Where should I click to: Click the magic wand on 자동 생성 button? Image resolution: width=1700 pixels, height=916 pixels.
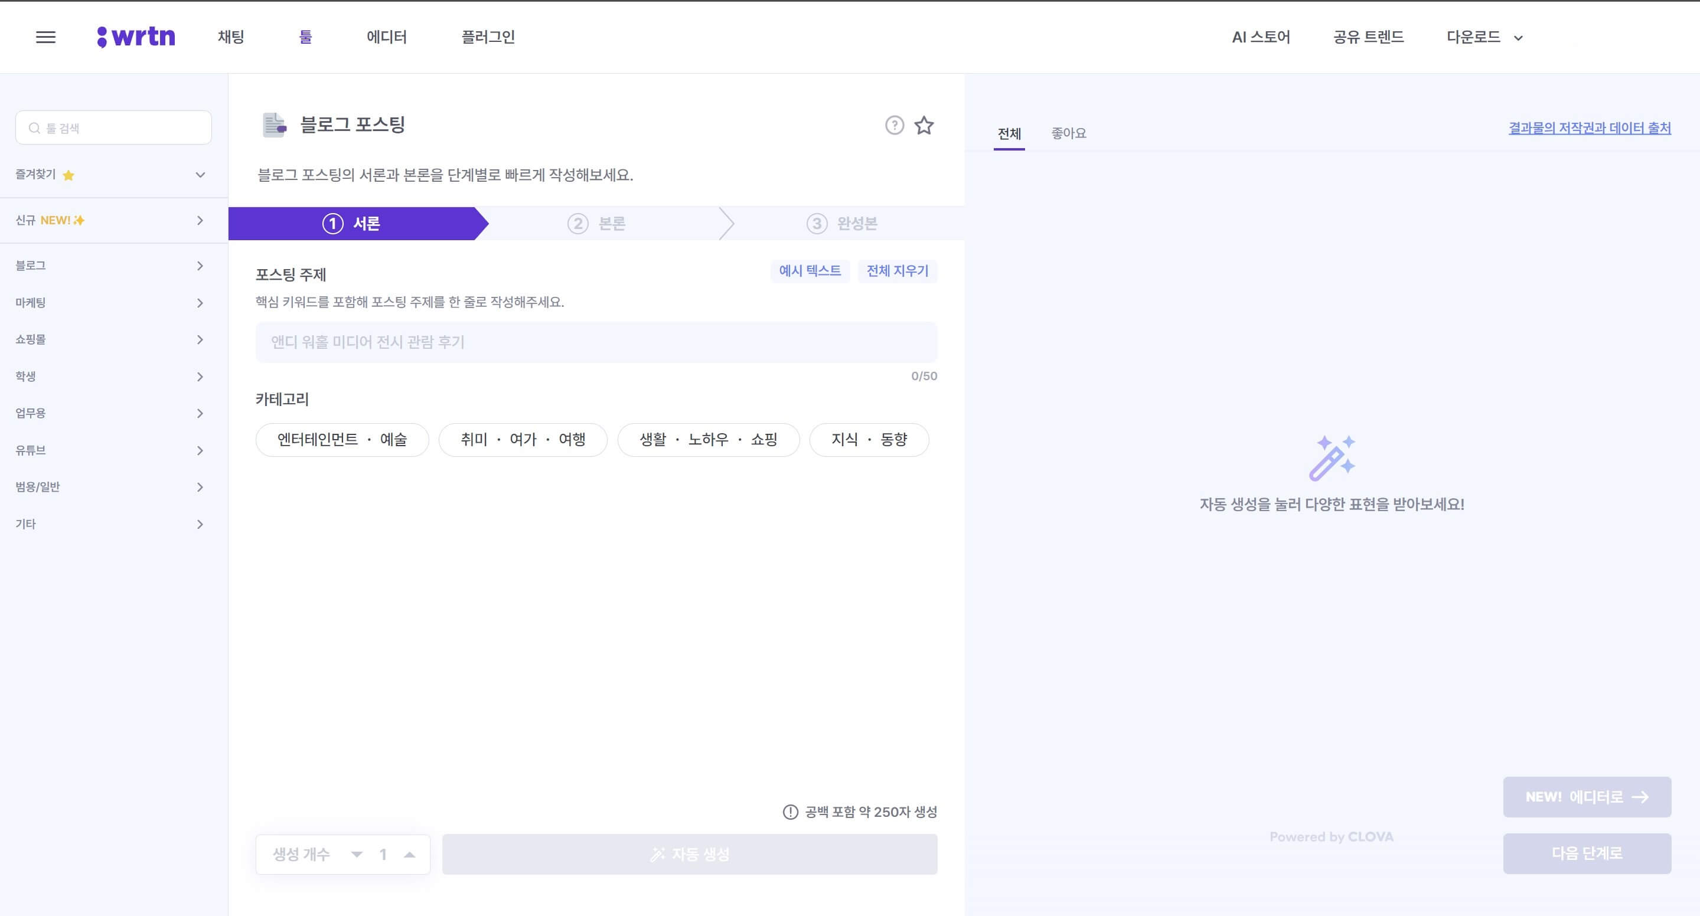[x=657, y=853]
